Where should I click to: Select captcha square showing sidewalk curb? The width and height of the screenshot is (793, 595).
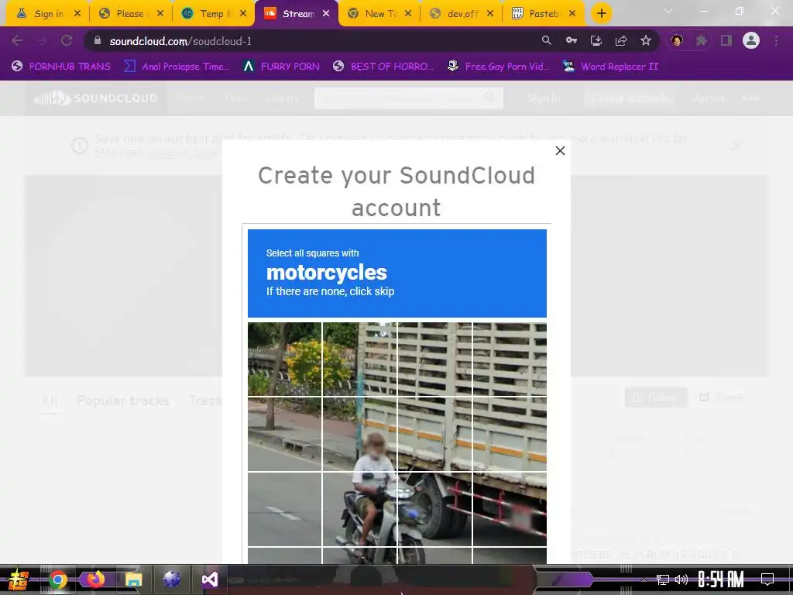285,434
